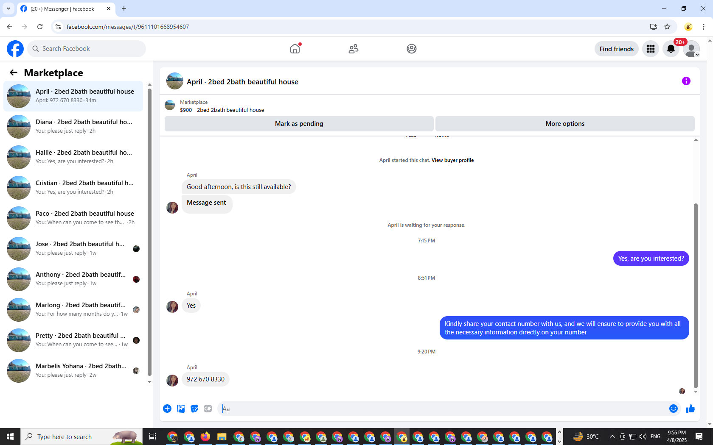Open the Groups icon in top navigation
Screen dimensions: 713x445
pos(412,49)
